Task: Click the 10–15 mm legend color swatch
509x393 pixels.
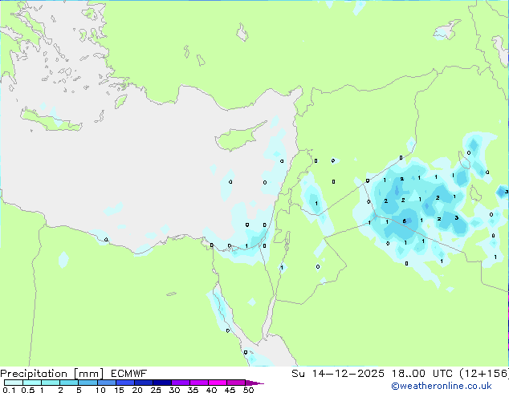Action: click(106, 383)
